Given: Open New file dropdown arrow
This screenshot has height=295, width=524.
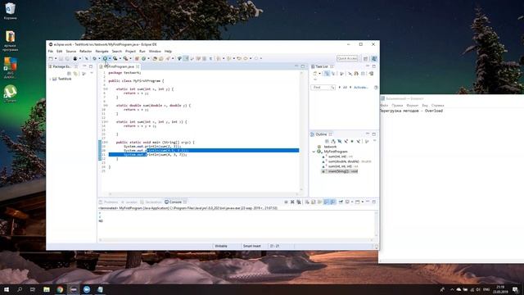Looking at the screenshot, I should pyautogui.click(x=56, y=58).
